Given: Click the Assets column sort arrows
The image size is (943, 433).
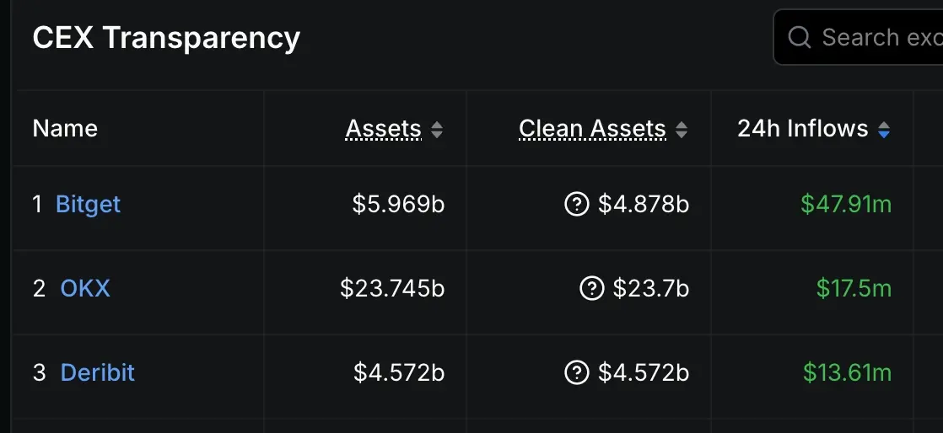Looking at the screenshot, I should click(x=436, y=130).
